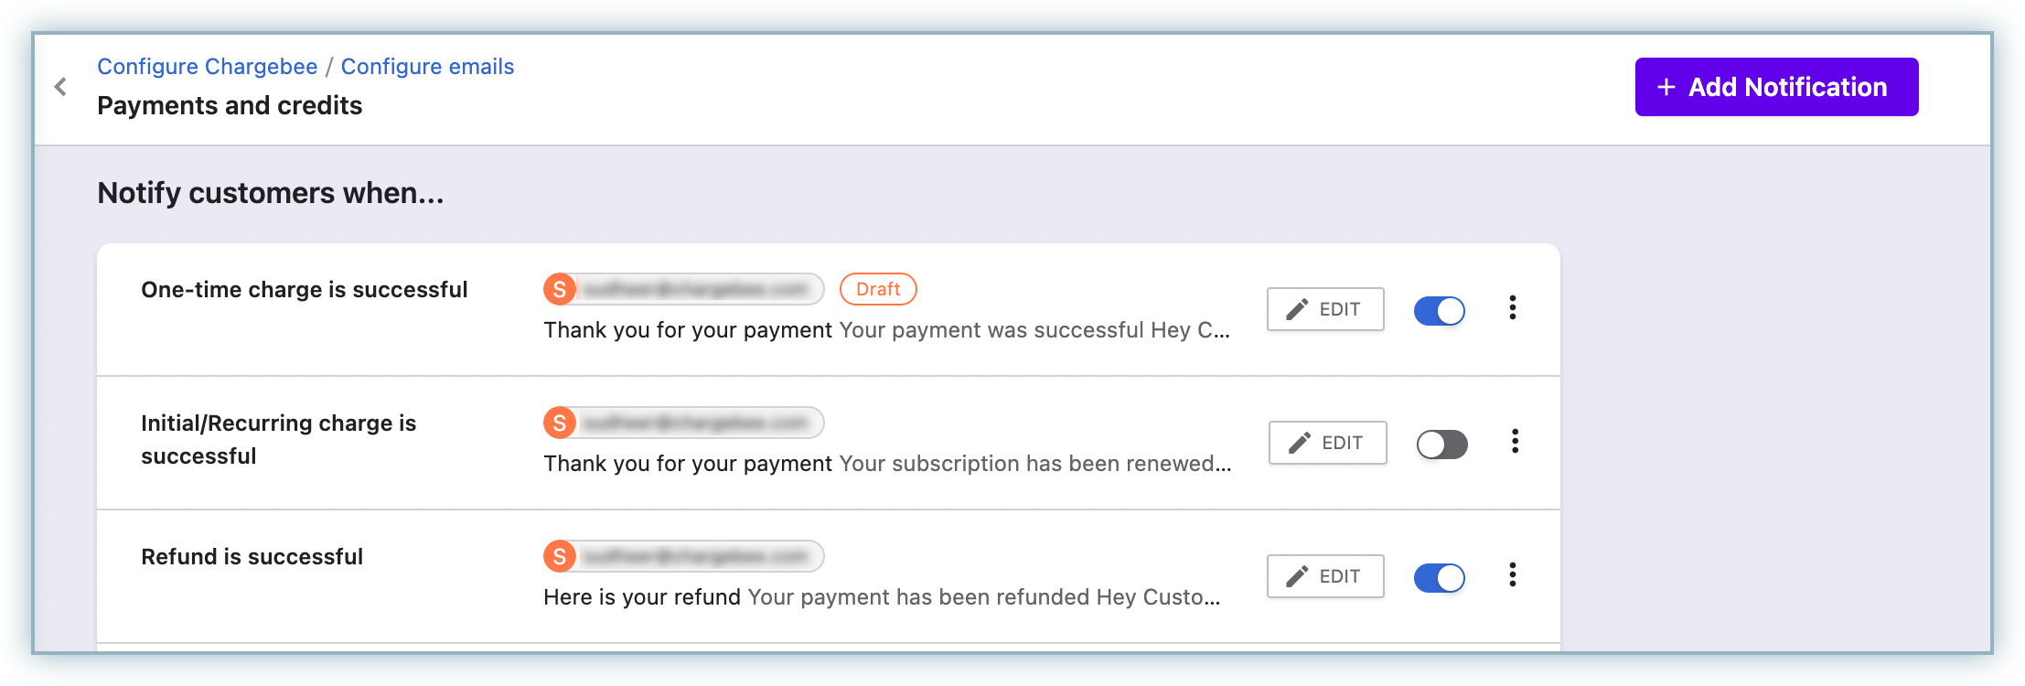Click the Add Notification button
The image size is (2025, 686).
pos(1776,87)
